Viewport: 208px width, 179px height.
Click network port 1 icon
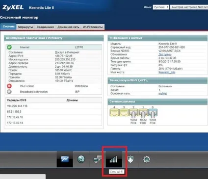143,113
